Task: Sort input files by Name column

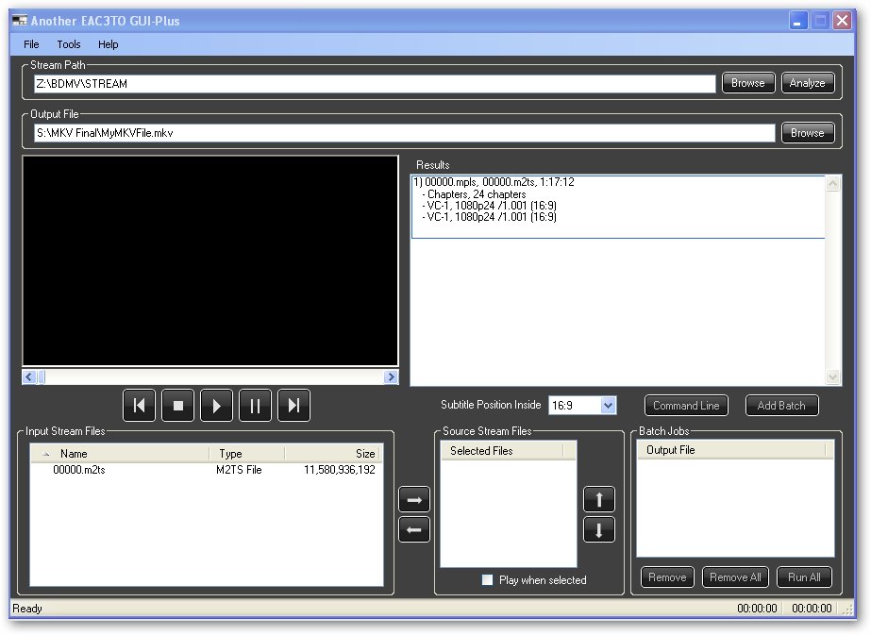Action: click(x=120, y=453)
